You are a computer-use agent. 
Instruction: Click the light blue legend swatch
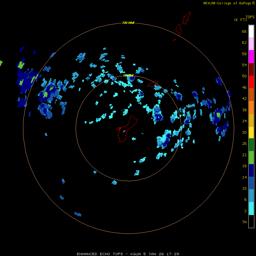pyautogui.click(x=251, y=196)
